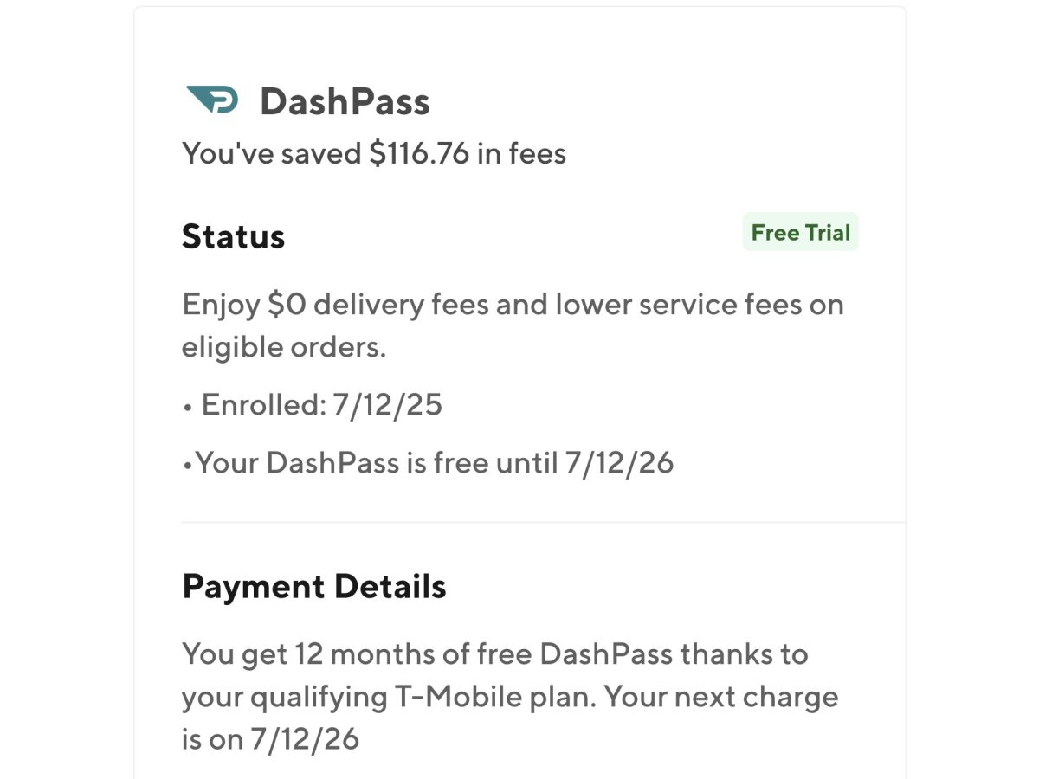Click the DashPass logo icon
This screenshot has width=1039, height=779.
(212, 100)
